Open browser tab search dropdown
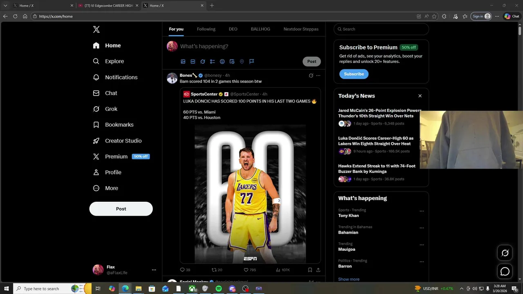The width and height of the screenshot is (523, 294). point(5,6)
